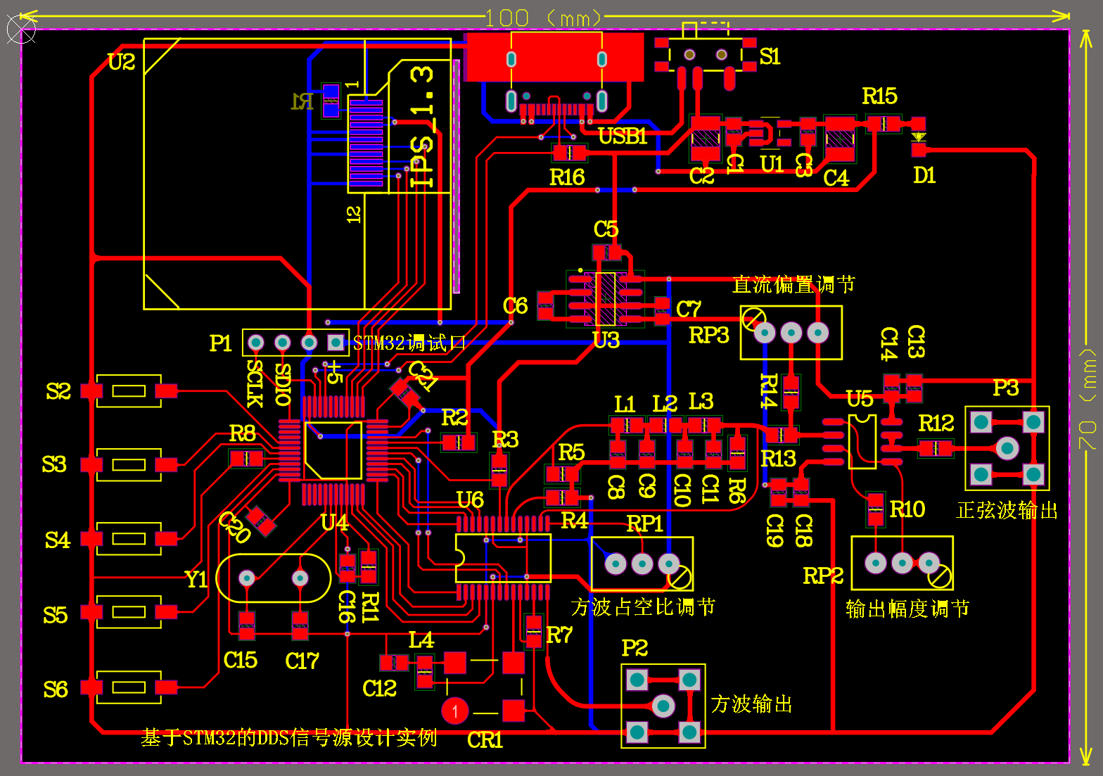Click the IPS_1.3 display silkscreen text
1103x776 pixels.
coord(422,127)
